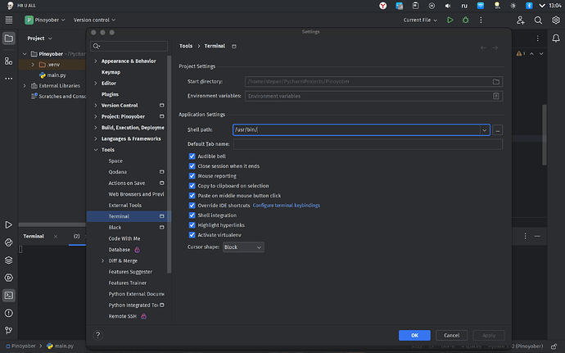
Task: Collapse the Tools settings section
Action: coord(96,150)
